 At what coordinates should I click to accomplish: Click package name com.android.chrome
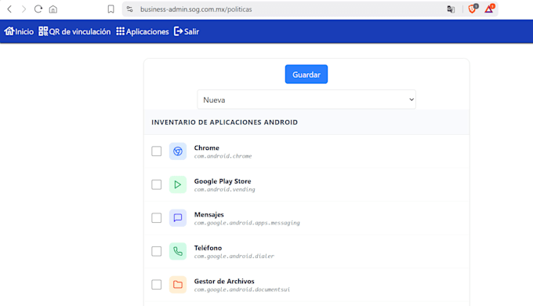223,156
